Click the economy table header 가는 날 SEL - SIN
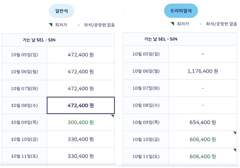The image size is (240, 168). [39, 40]
